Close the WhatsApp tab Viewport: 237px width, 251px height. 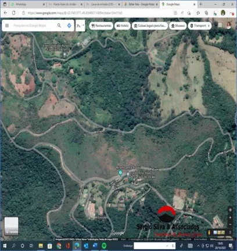point(44,4)
